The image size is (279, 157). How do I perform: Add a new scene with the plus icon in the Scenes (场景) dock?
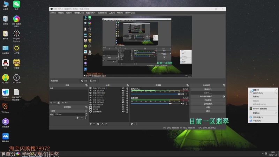pos(51,103)
